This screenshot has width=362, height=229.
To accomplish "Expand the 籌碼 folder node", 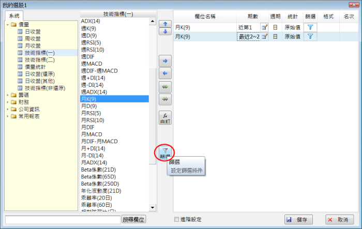I will 8,95.
